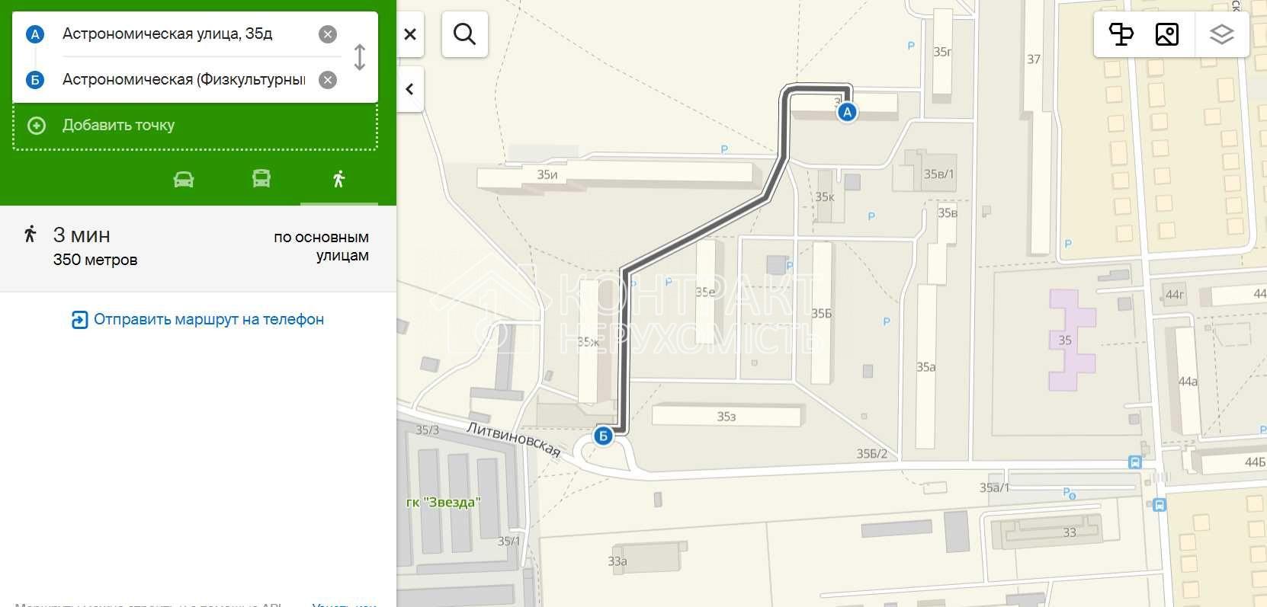1267x607 pixels.
Task: Open the road signs map tool
Action: pos(1121,34)
